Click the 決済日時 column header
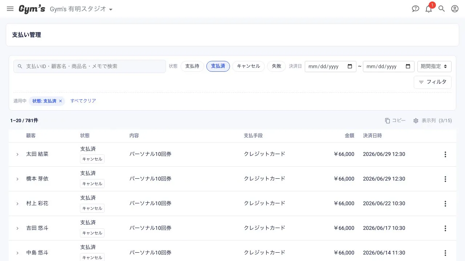Screen dimensions: 465x261 click(x=372, y=136)
